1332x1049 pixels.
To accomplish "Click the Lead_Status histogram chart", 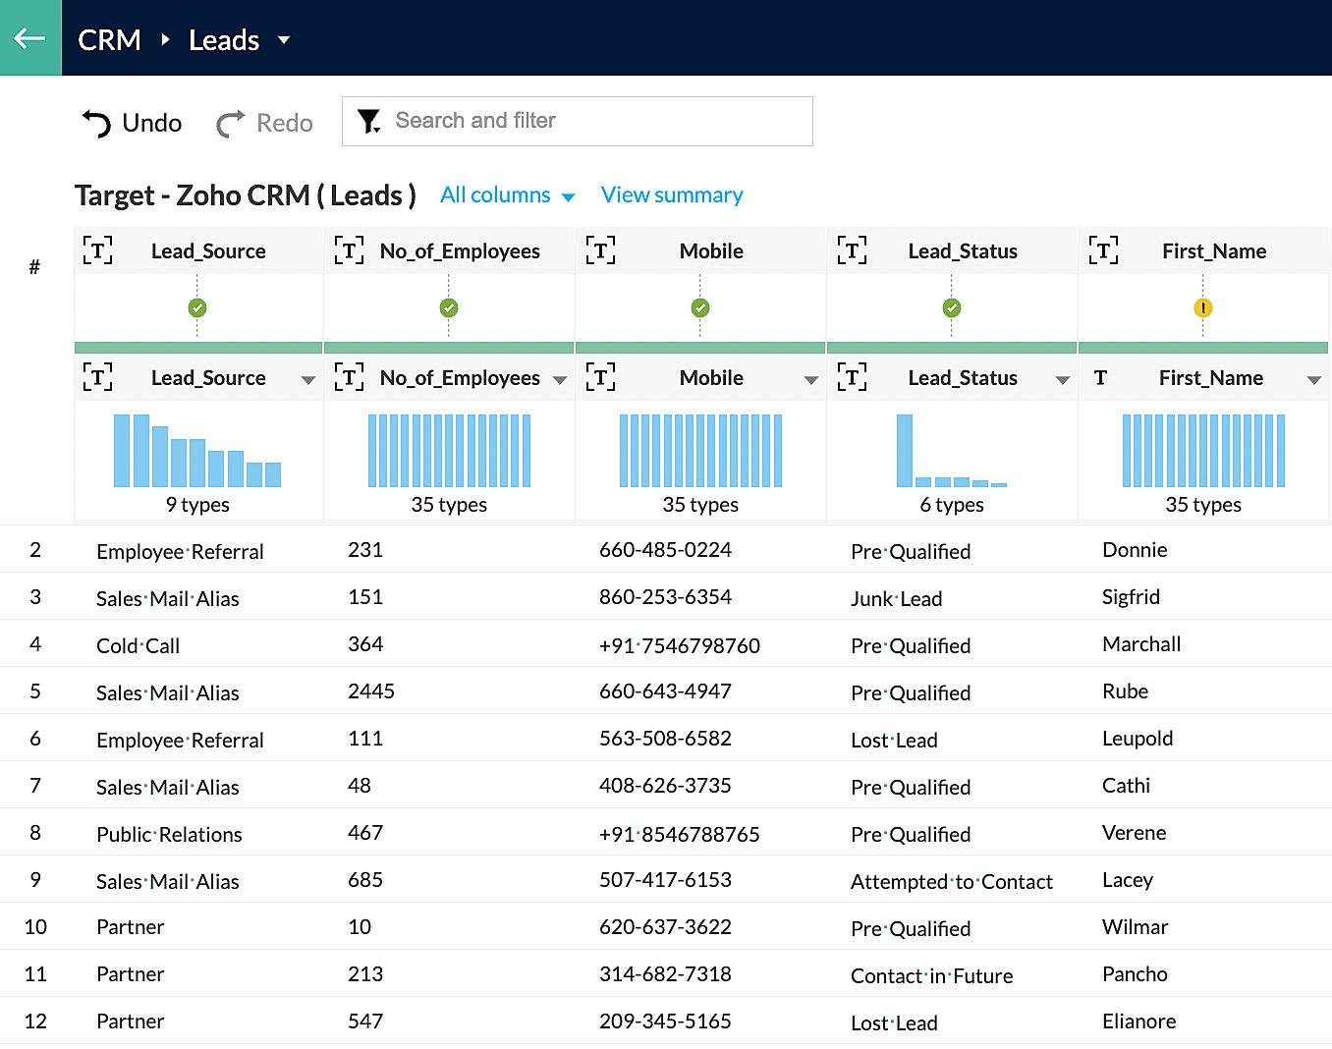I will point(951,451).
